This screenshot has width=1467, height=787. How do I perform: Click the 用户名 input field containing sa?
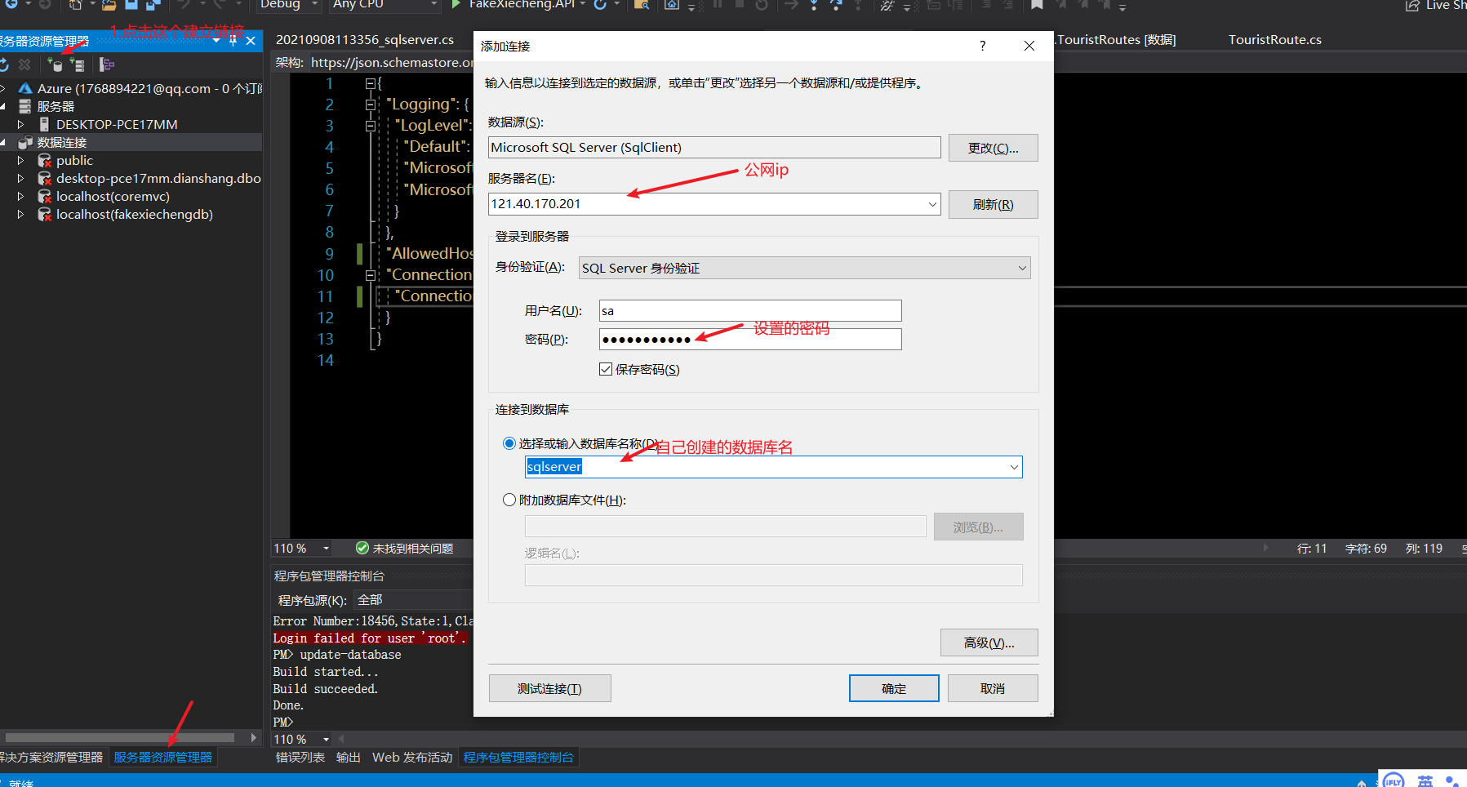[x=750, y=310]
